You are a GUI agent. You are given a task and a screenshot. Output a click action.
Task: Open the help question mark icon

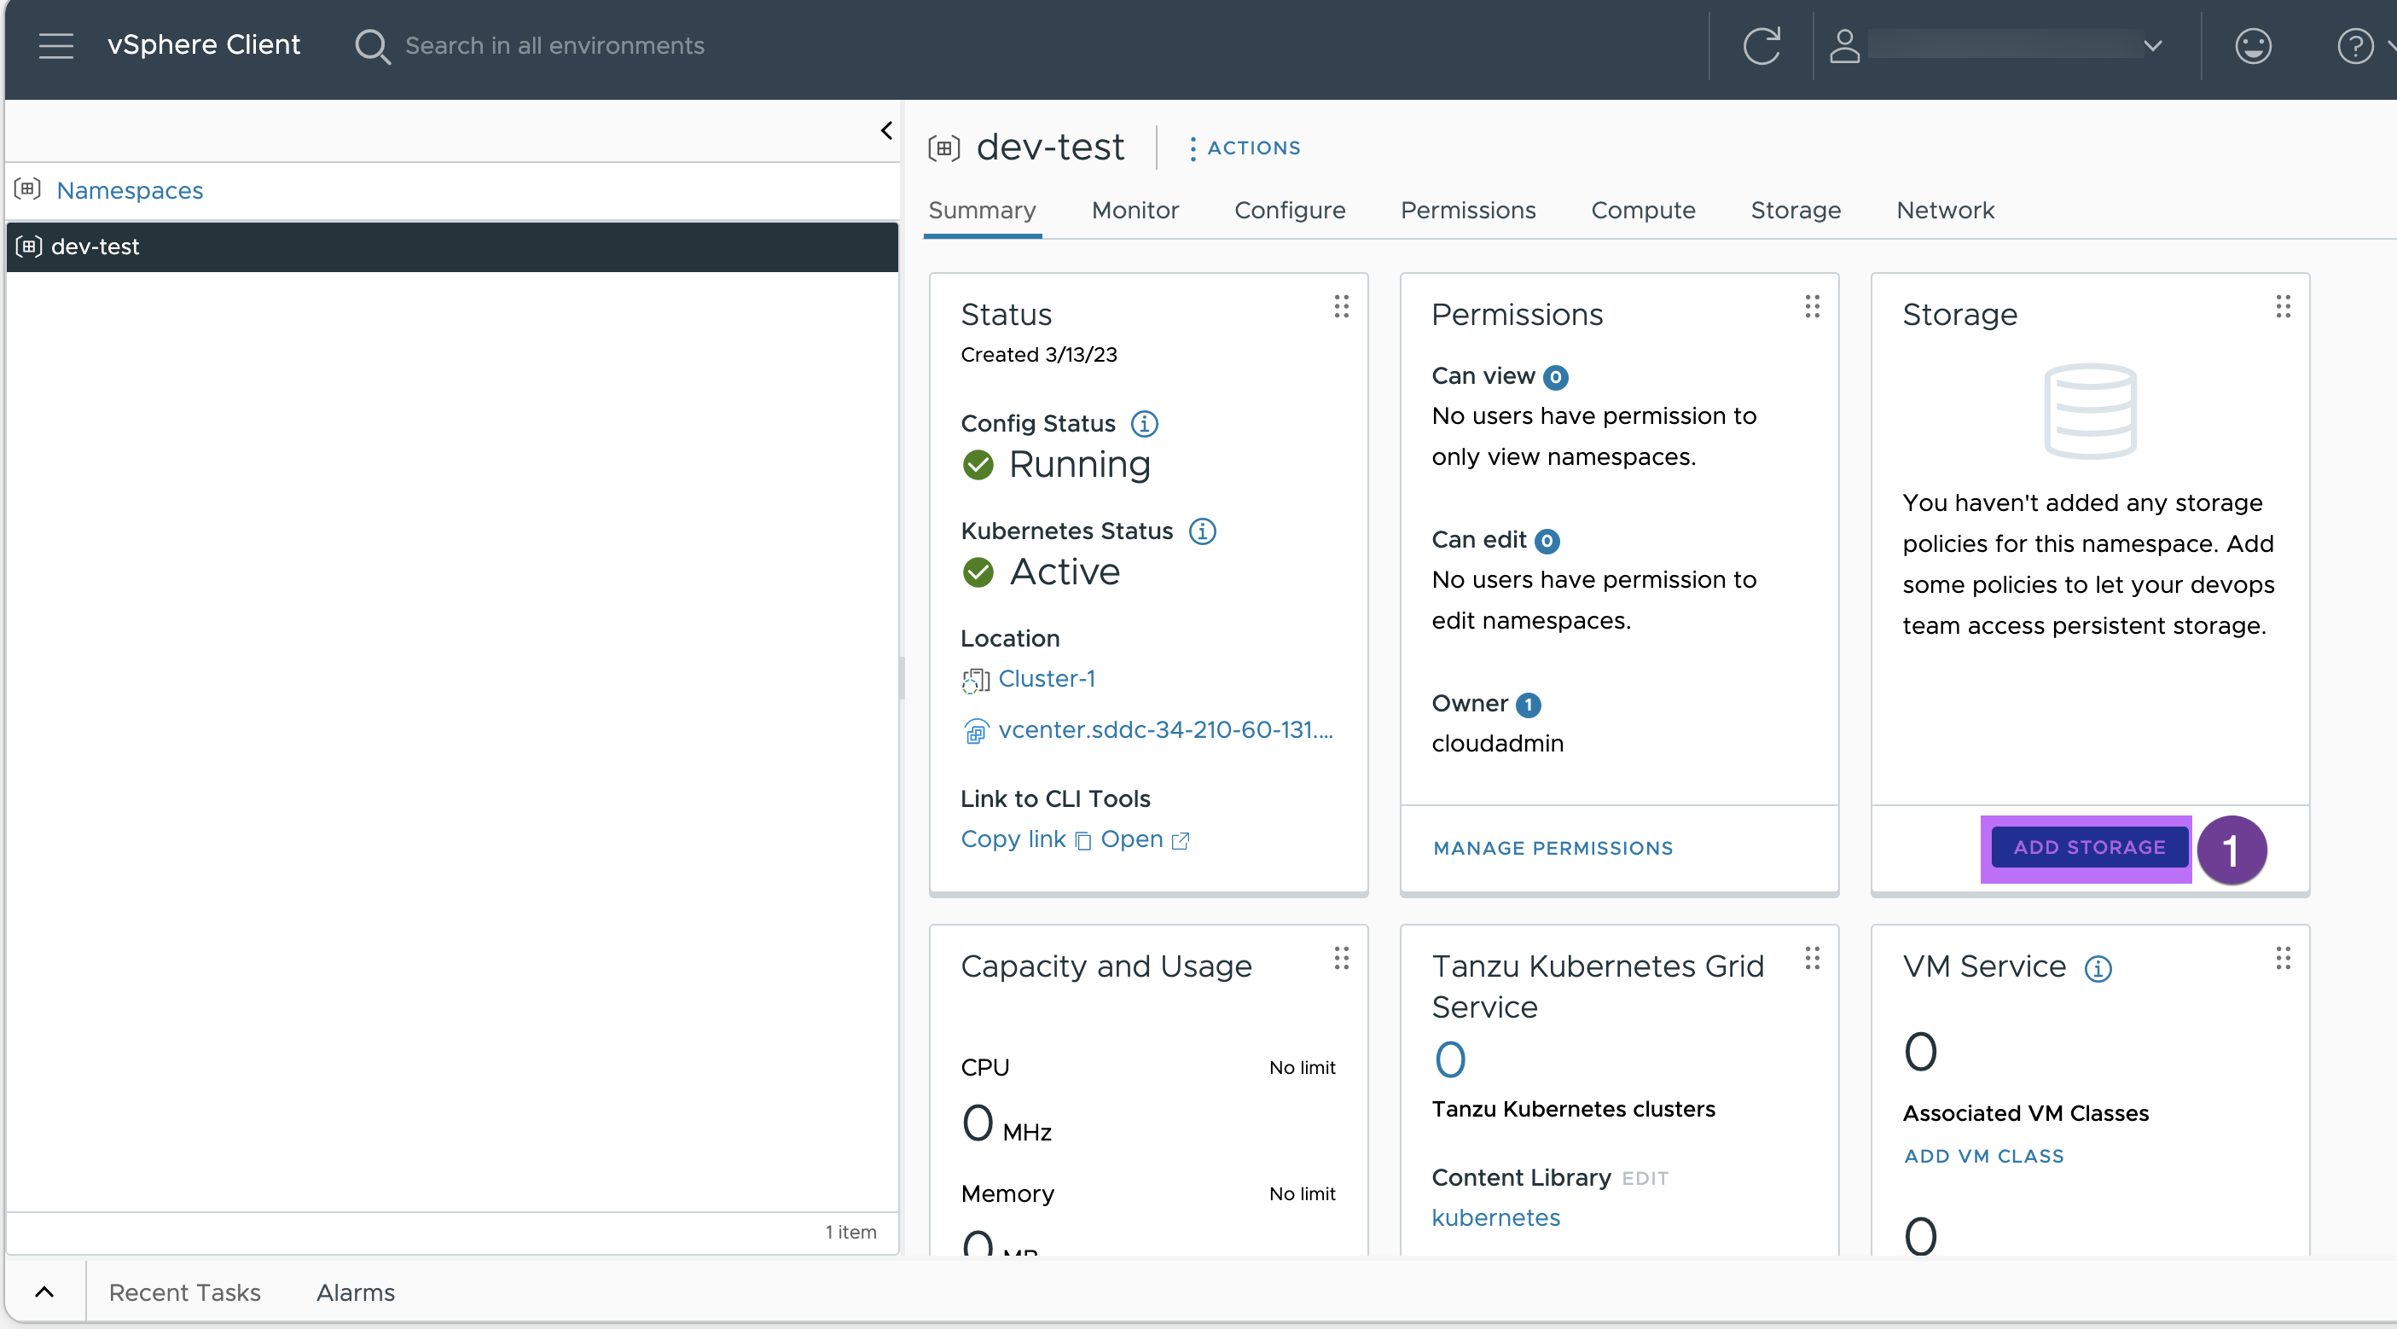click(2354, 45)
